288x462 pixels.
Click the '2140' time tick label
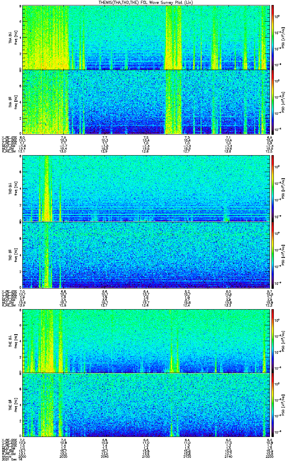click(x=228, y=456)
